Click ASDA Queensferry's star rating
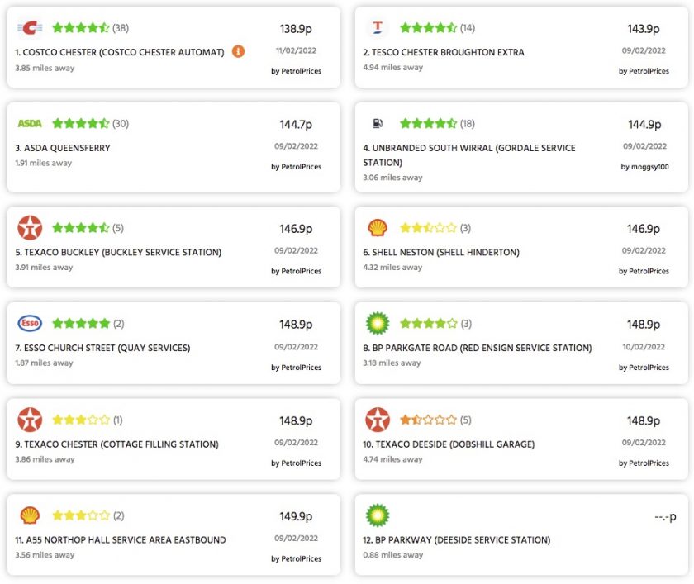This screenshot has height=584, width=694. click(x=81, y=123)
